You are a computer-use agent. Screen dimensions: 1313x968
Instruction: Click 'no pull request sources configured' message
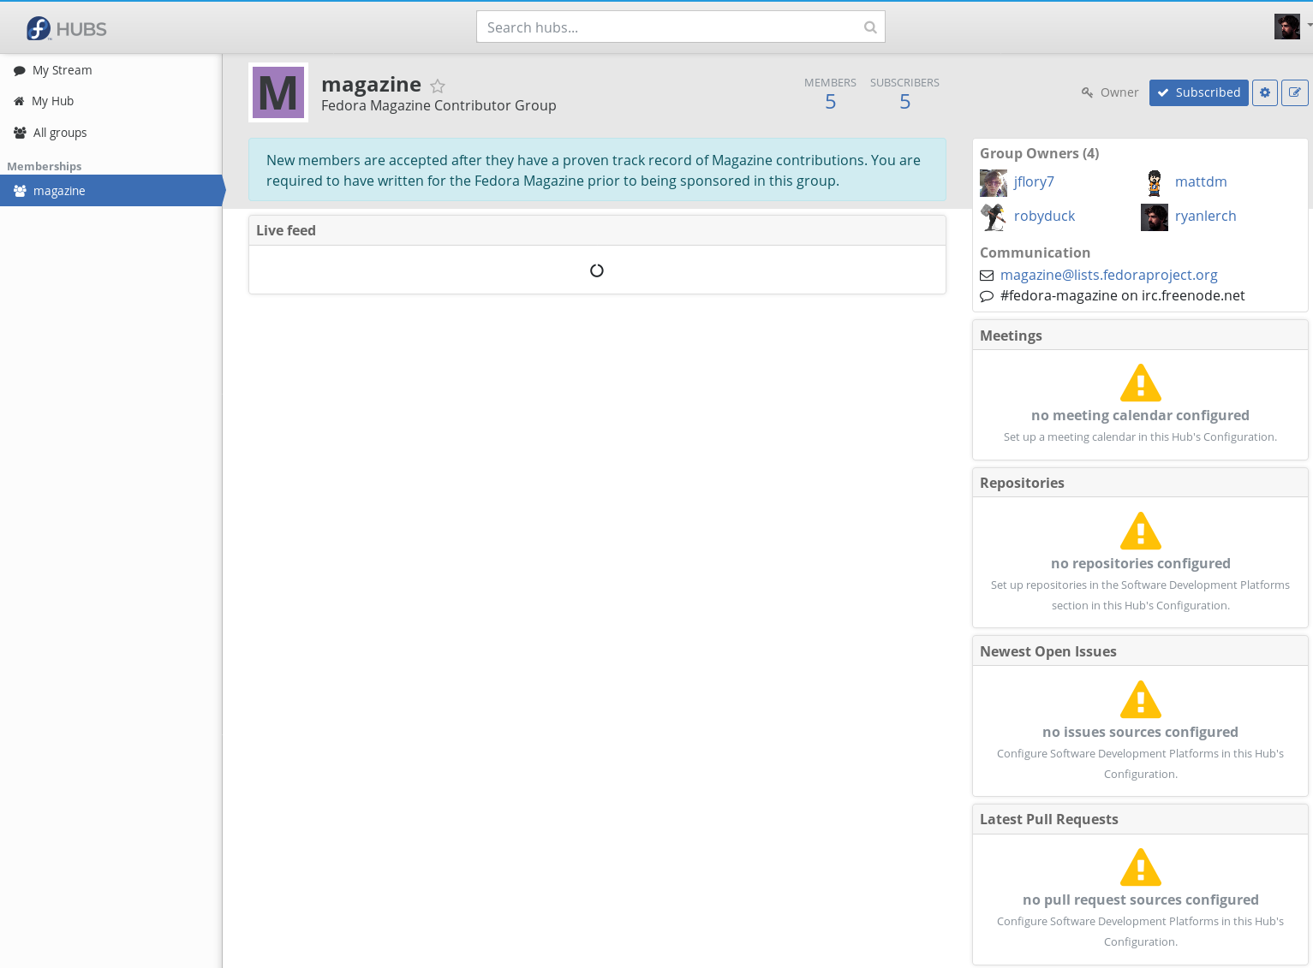(1140, 900)
